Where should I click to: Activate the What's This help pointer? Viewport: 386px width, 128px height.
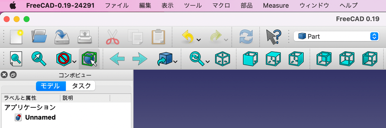(x=274, y=37)
